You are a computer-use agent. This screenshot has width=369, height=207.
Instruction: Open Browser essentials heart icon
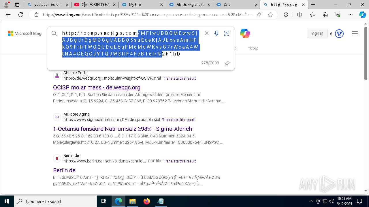click(338, 15)
